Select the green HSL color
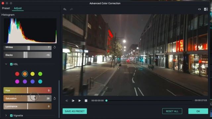This screenshot has width=212, height=119. [x=40, y=74]
